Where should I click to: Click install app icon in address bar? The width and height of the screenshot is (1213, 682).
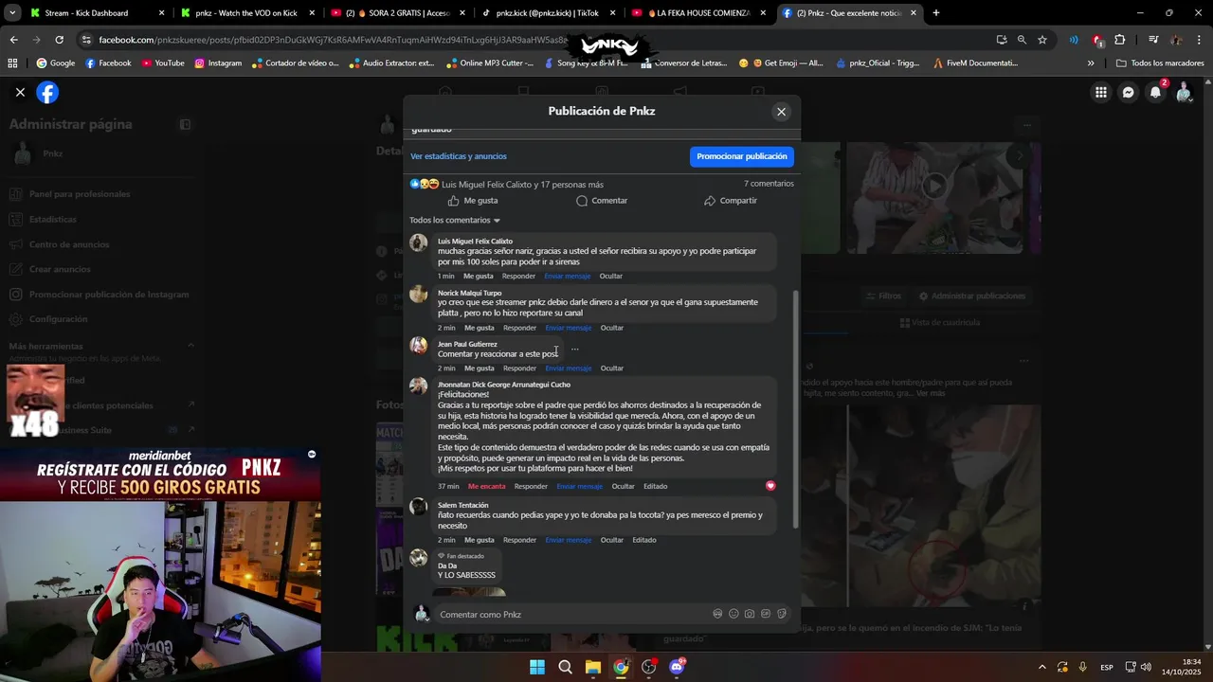tap(1002, 40)
